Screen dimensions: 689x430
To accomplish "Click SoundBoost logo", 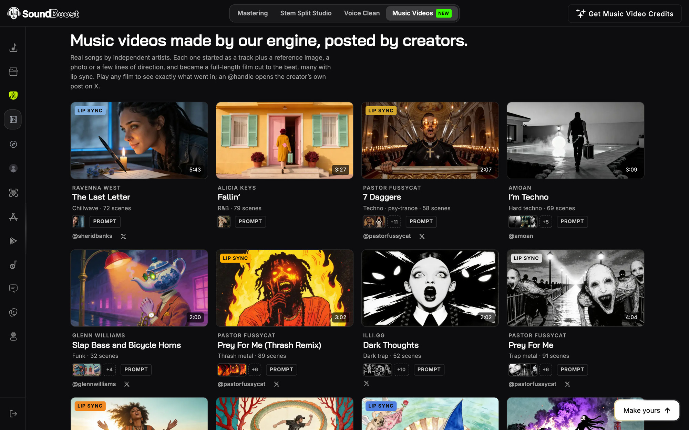I will pyautogui.click(x=43, y=13).
